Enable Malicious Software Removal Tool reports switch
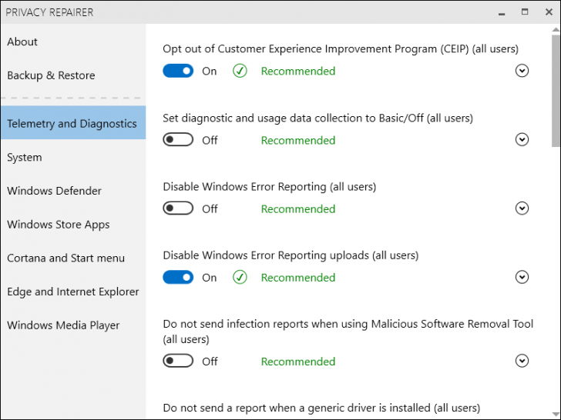Screen dimensions: 561x420 [x=178, y=361]
